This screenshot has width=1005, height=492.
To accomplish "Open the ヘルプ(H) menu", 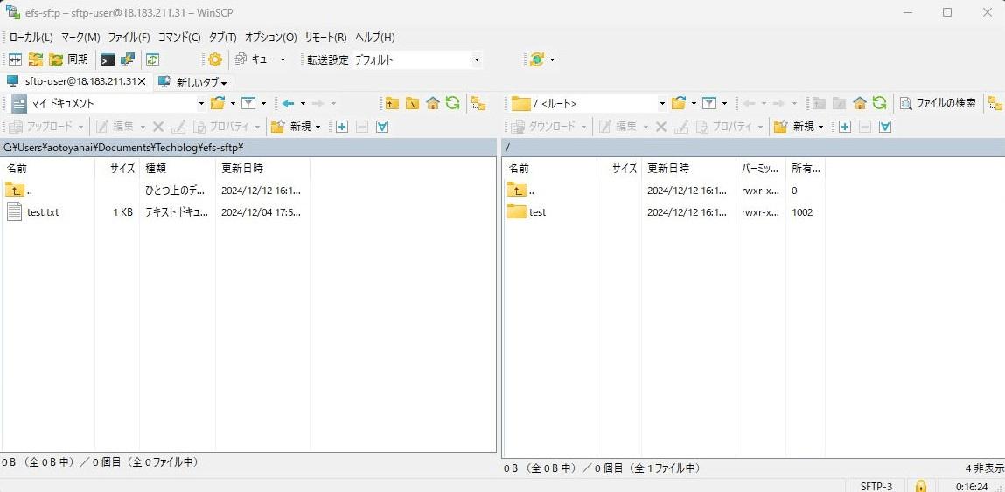I will [375, 38].
